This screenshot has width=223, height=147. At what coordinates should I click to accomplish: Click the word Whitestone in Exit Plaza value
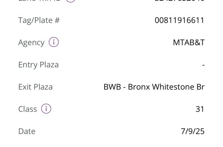coord(173,87)
